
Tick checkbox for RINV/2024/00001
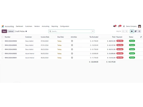(3, 58)
